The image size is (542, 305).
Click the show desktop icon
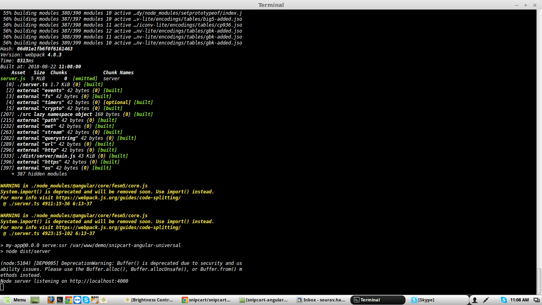[35, 300]
